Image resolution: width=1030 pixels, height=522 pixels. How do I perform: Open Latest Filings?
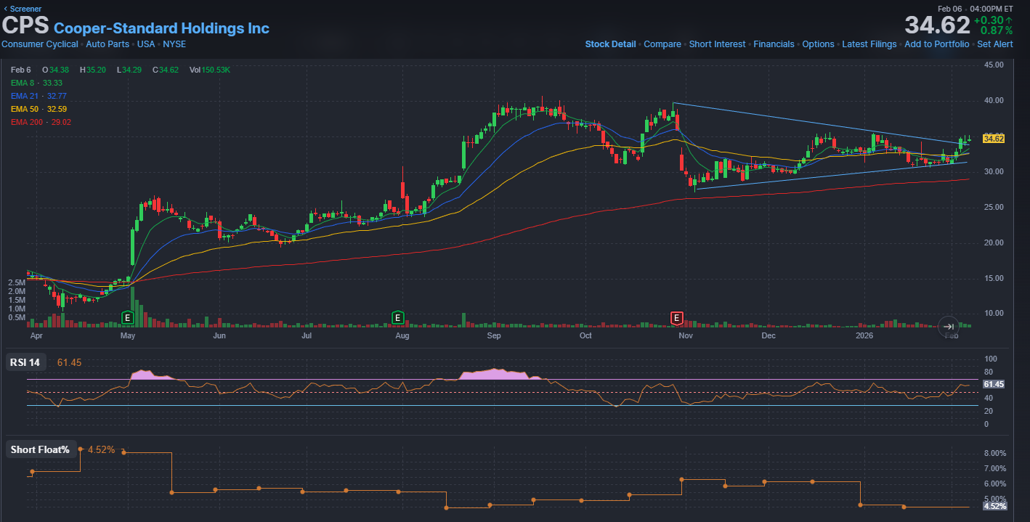(869, 44)
